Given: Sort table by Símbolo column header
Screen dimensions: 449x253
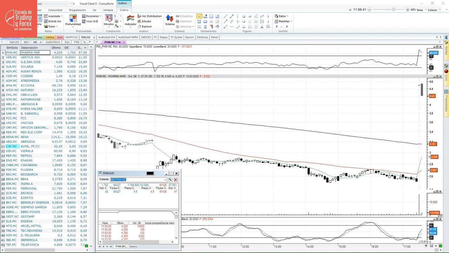Looking at the screenshot, I should coord(12,47).
